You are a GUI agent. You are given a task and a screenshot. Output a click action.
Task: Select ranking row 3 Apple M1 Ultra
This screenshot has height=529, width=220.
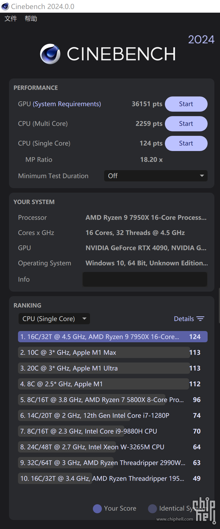pos(113,368)
